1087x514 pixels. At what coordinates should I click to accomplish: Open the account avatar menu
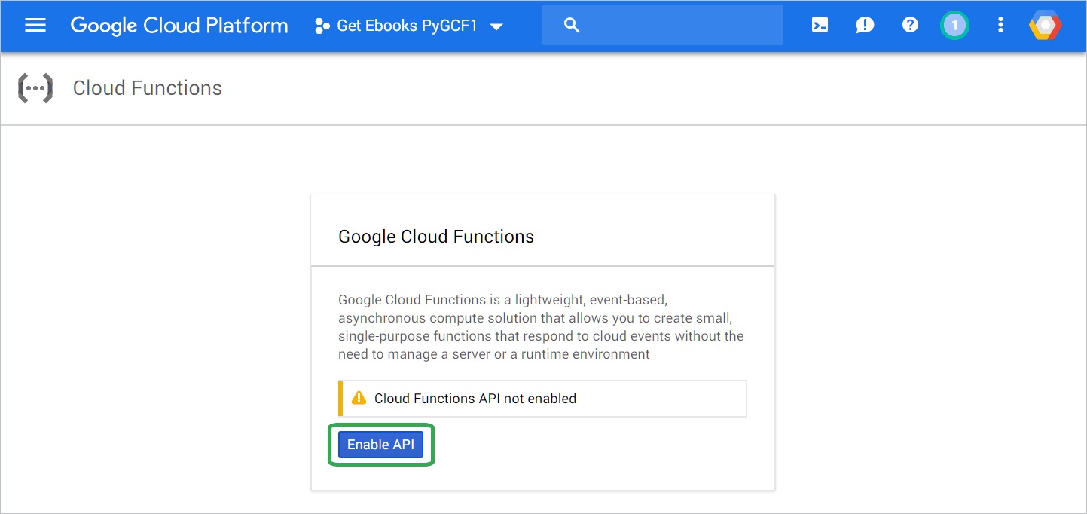[x=1046, y=26]
